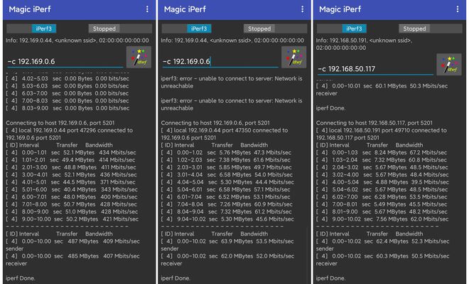Toggle the iPerf3 version switch in the left panel

[x=31, y=28]
